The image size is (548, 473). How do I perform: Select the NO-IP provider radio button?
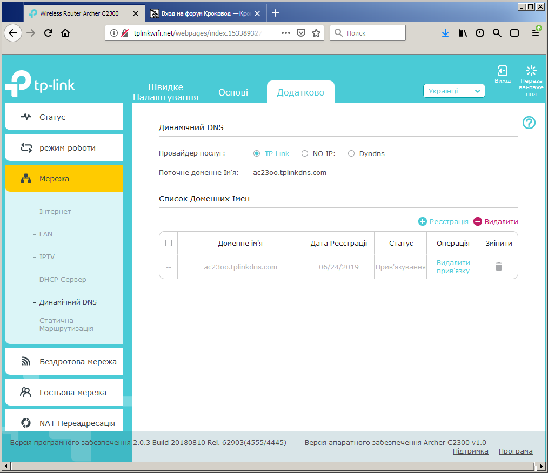pyautogui.click(x=305, y=153)
